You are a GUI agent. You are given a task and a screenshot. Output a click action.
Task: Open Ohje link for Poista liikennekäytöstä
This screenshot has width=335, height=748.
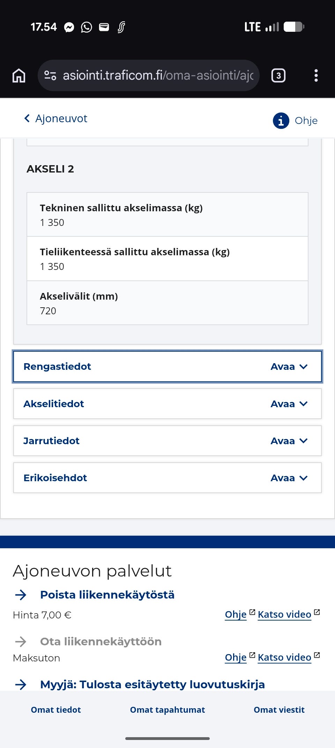tap(236, 615)
